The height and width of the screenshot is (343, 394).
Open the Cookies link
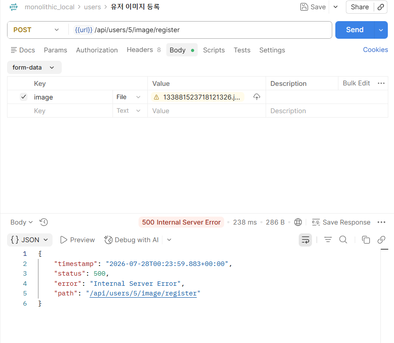pyautogui.click(x=375, y=50)
